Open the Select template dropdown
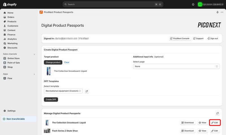The height and width of the screenshot is (135, 226). click(63, 91)
